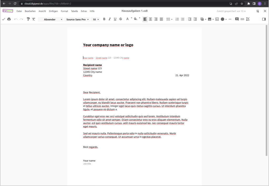Center align text
Screen dimensions: 269x186
tap(151, 19)
